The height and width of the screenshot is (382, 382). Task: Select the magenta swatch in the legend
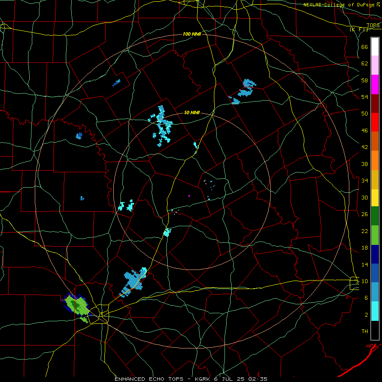[x=375, y=84]
